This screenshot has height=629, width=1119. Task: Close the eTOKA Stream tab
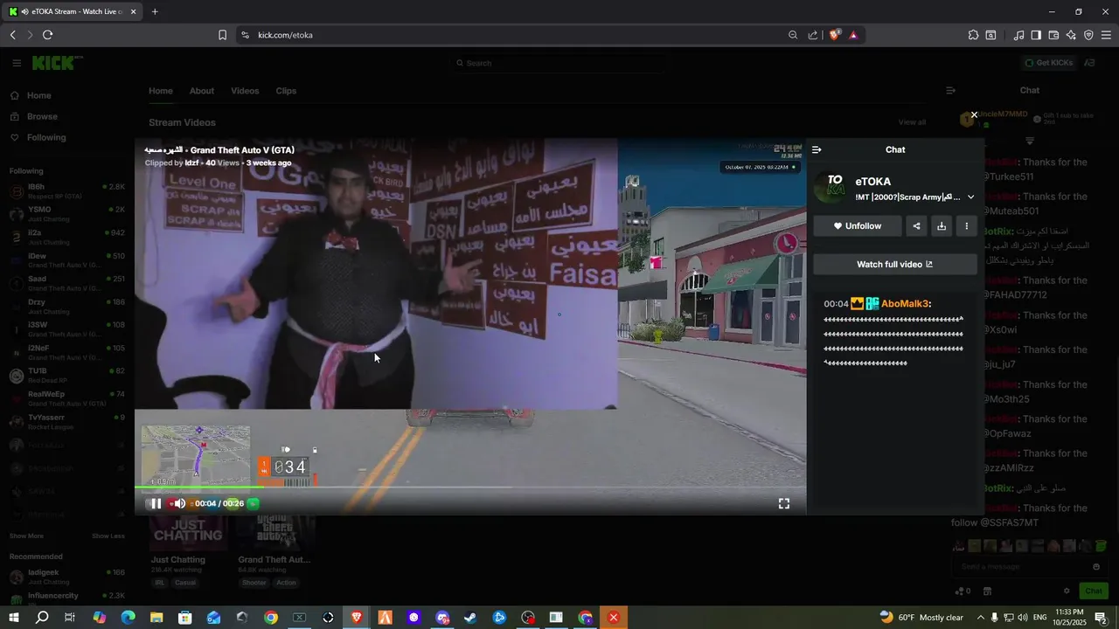134,11
